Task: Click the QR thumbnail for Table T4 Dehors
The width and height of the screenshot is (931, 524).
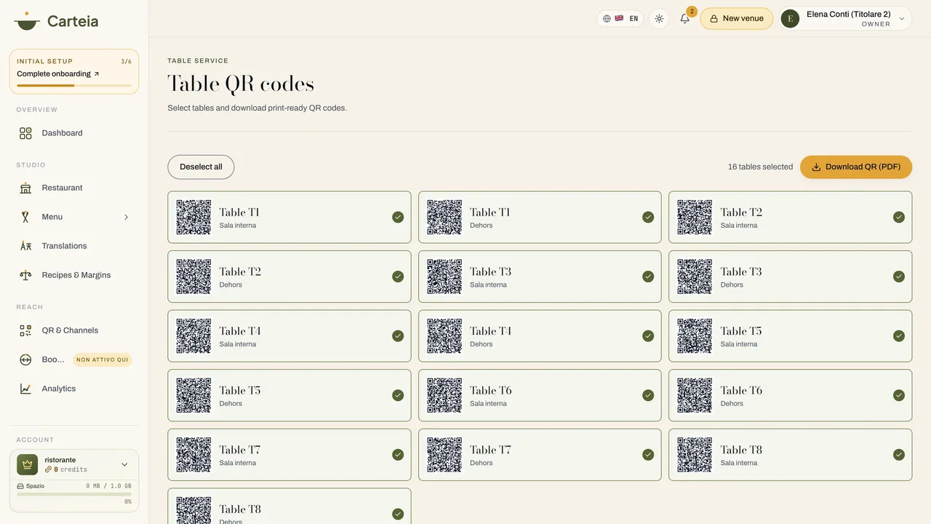Action: (x=444, y=336)
